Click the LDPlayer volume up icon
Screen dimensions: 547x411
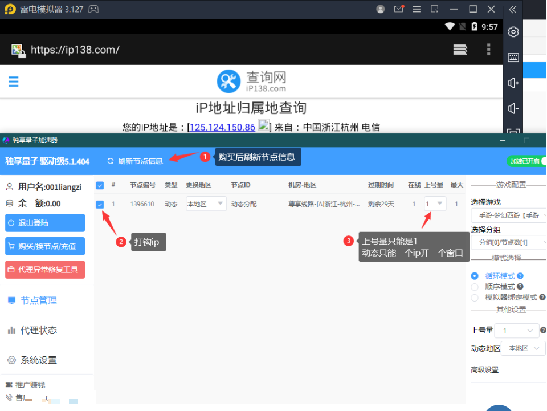pyautogui.click(x=513, y=83)
